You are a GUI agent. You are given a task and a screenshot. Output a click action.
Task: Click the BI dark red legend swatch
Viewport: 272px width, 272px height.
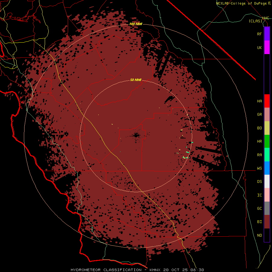pyautogui.click(x=267, y=222)
